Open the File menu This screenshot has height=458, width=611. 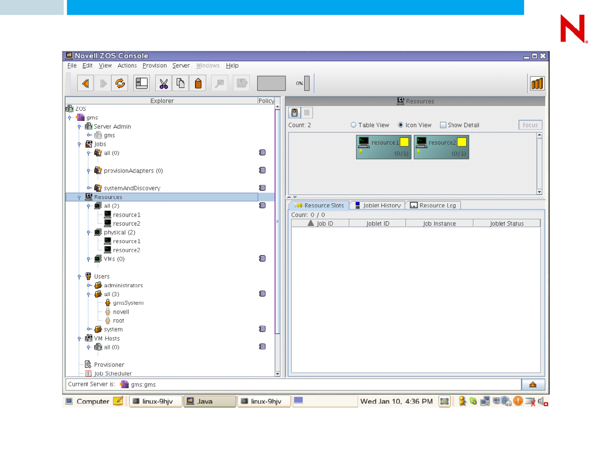pyautogui.click(x=72, y=66)
